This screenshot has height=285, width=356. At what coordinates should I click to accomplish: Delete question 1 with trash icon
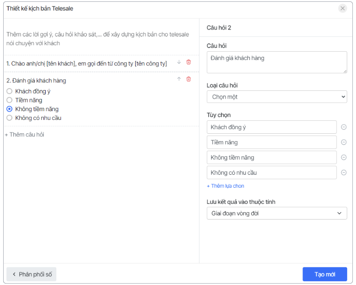point(188,62)
